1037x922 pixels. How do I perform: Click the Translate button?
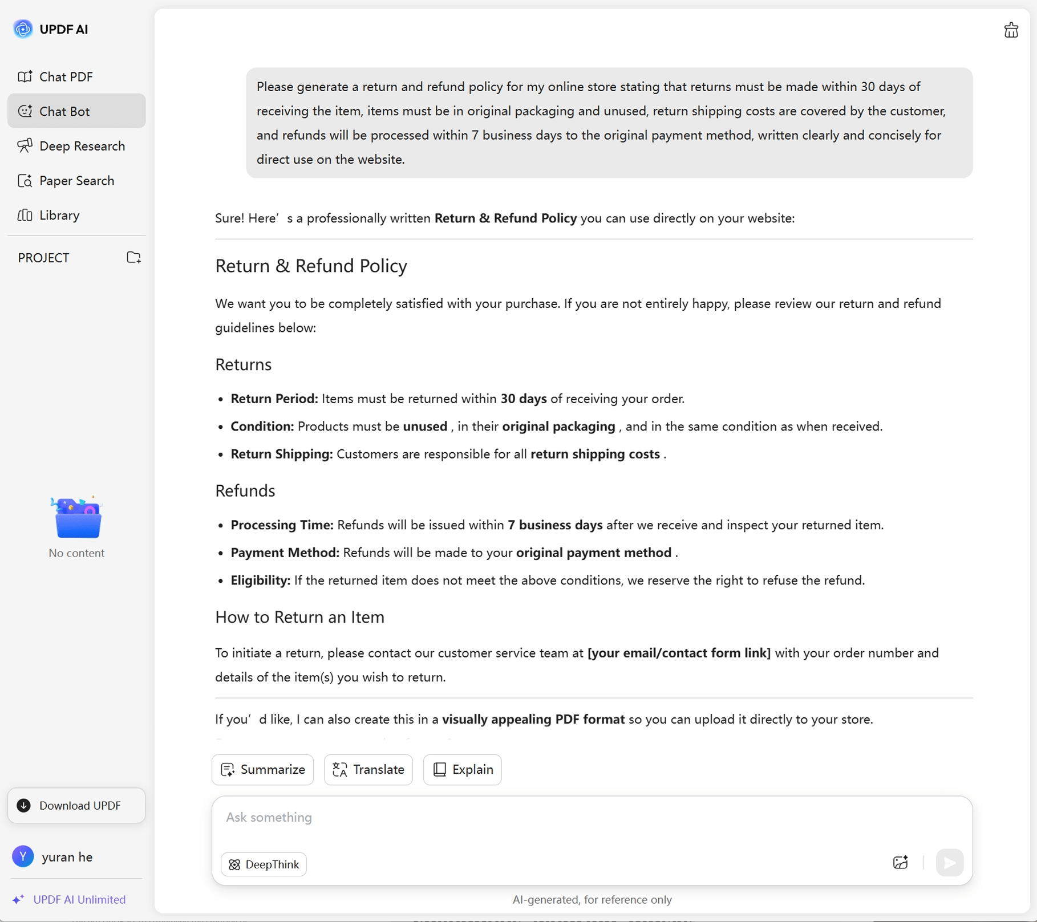tap(368, 770)
